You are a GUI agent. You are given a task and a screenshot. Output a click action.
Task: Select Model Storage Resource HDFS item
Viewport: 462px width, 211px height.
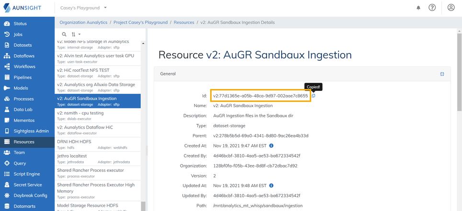(x=98, y=206)
